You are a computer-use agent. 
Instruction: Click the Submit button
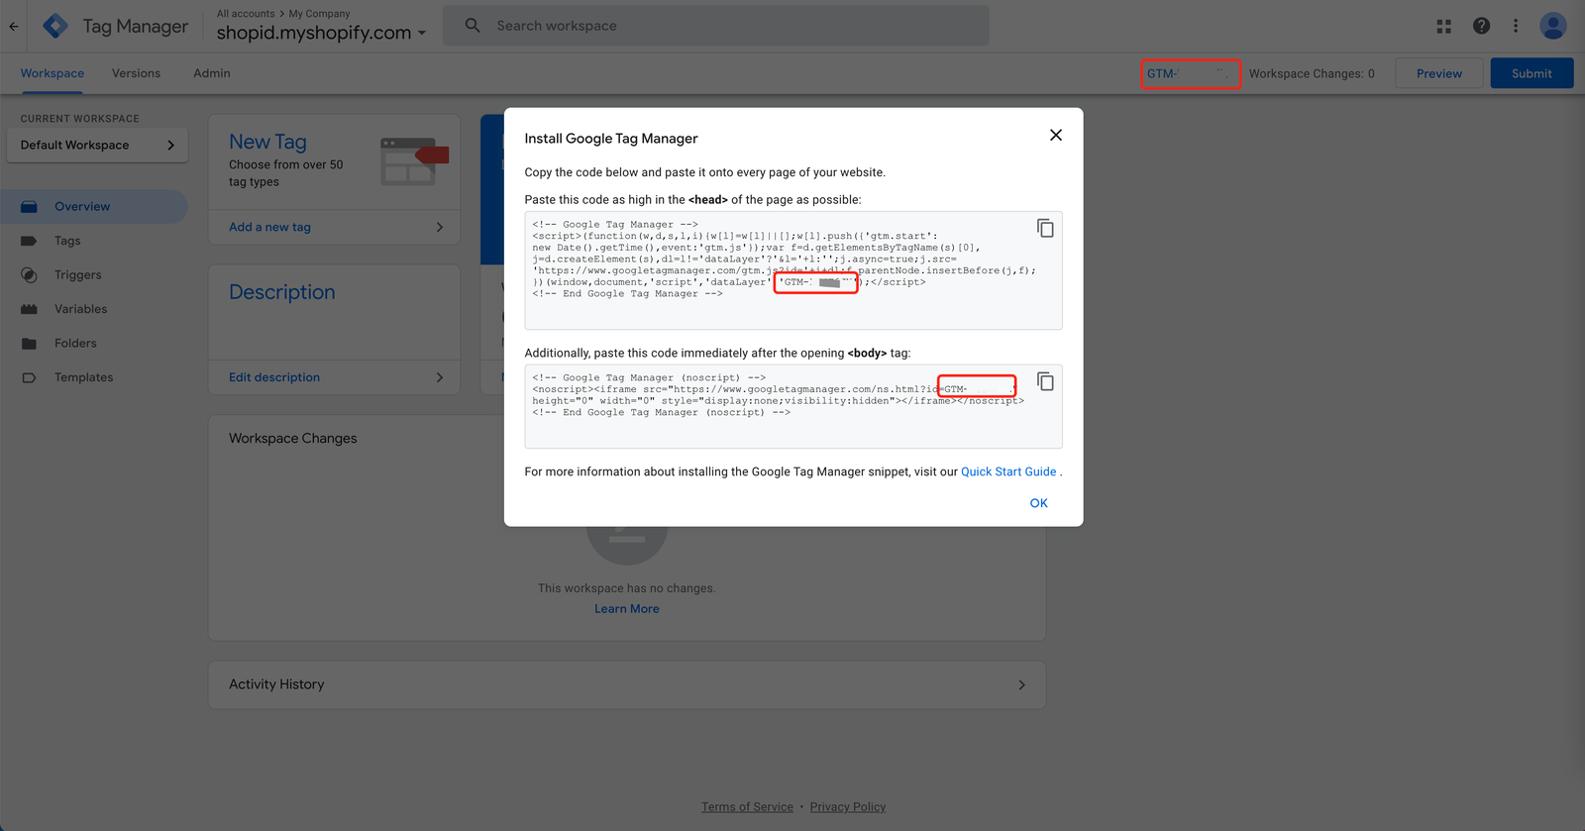1531,73
